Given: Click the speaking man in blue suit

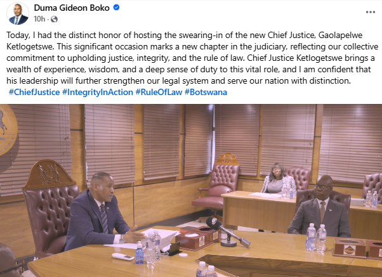Looking at the screenshot, I should [100, 212].
